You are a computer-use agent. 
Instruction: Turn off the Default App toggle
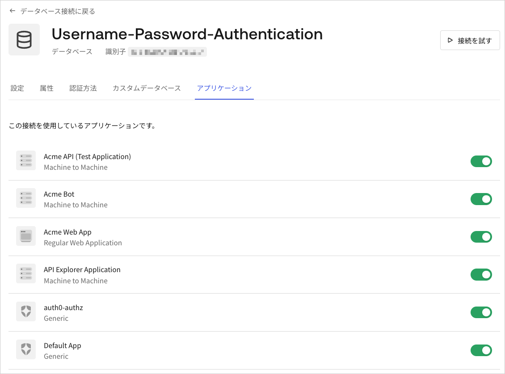click(481, 350)
